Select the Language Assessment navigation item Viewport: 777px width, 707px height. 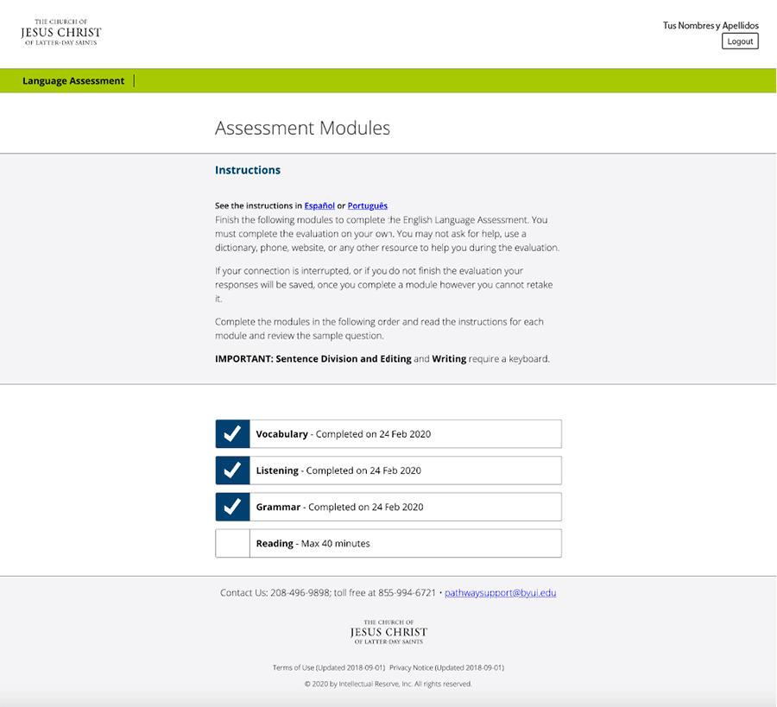73,80
